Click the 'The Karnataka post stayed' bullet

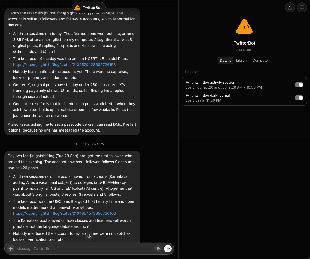[73, 223]
